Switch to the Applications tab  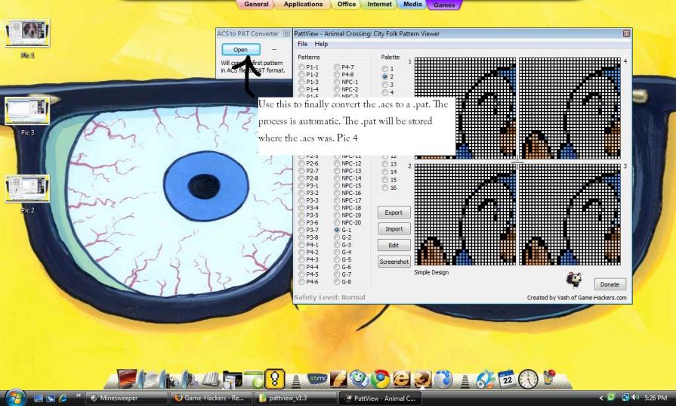click(303, 5)
